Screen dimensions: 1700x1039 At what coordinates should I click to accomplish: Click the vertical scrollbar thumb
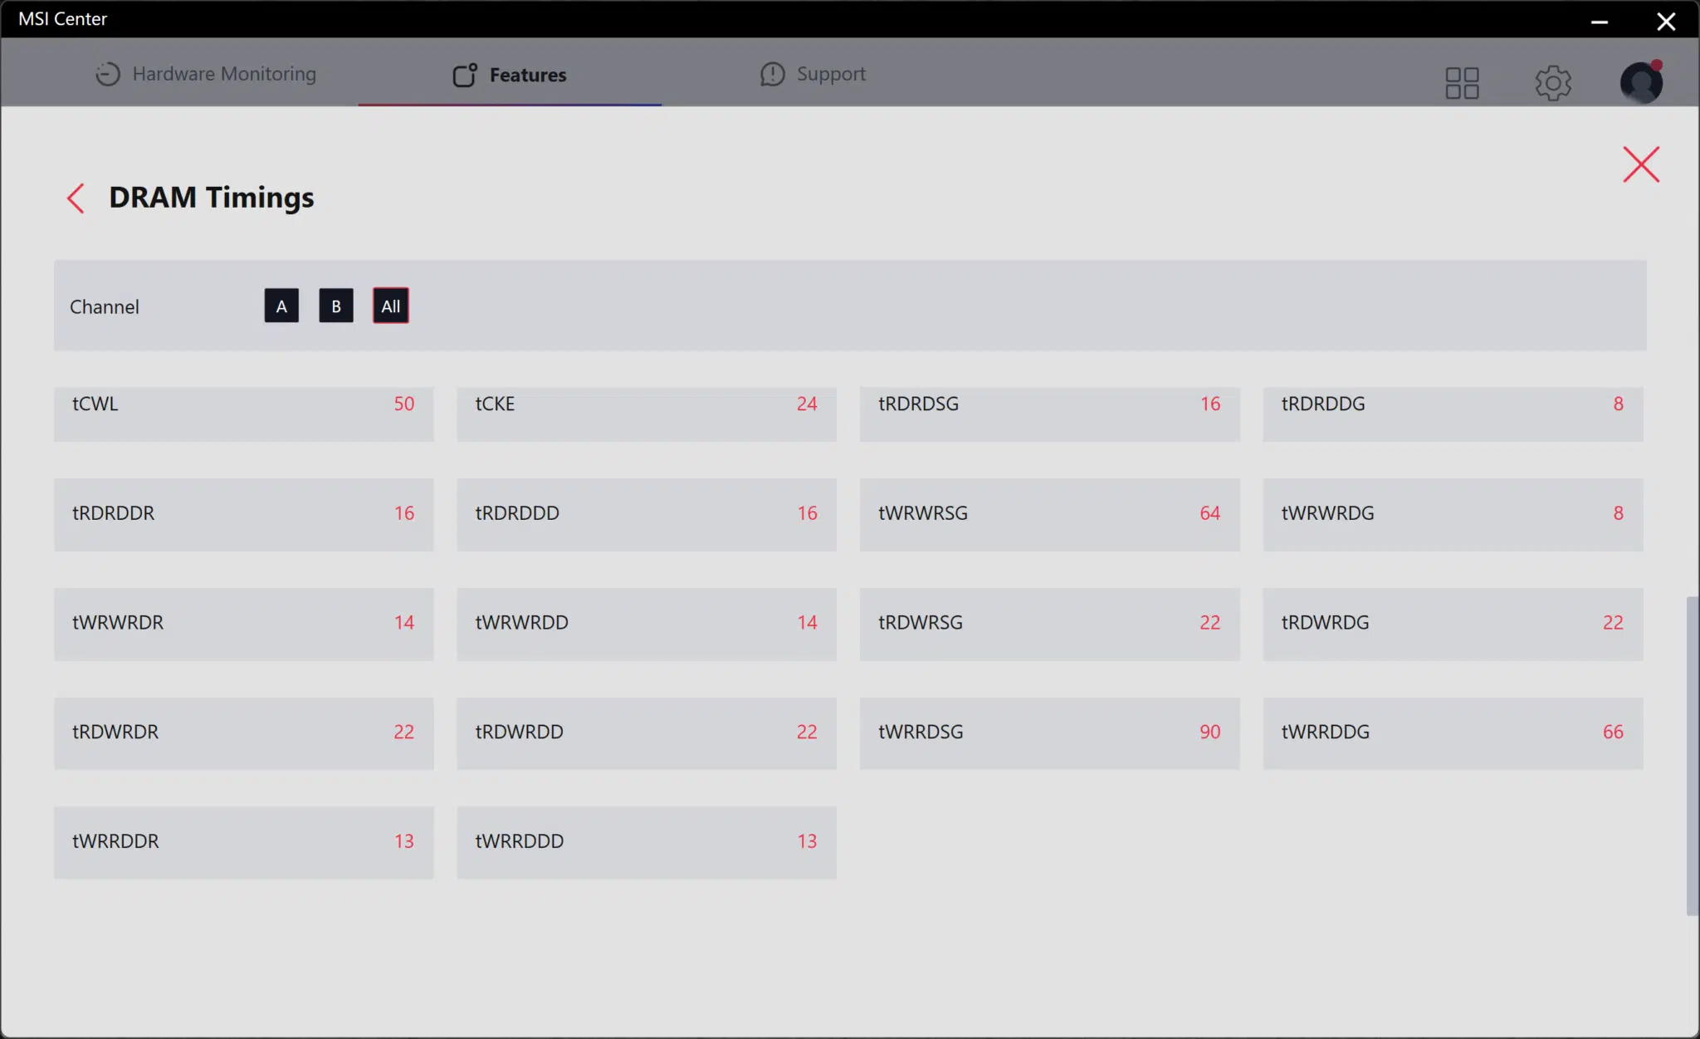pos(1692,756)
